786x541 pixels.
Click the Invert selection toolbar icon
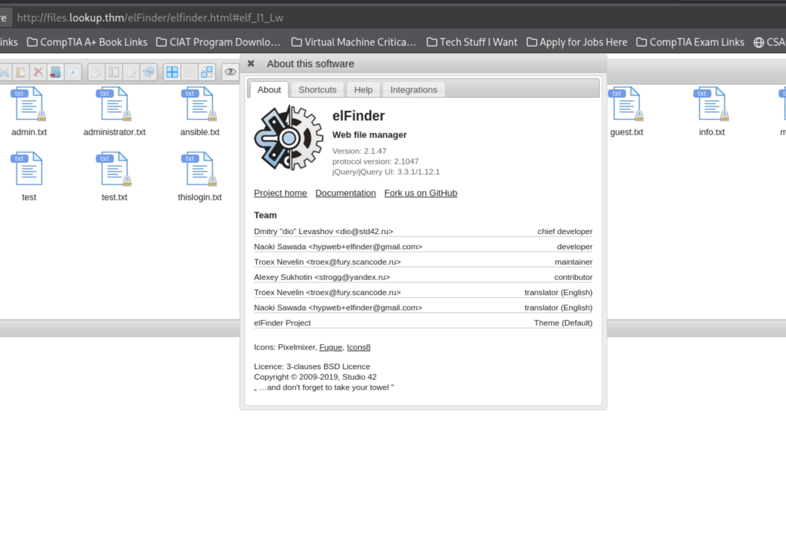[207, 72]
